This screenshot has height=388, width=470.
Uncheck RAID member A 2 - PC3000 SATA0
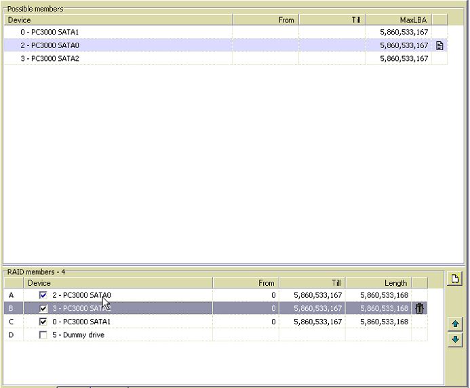(43, 295)
